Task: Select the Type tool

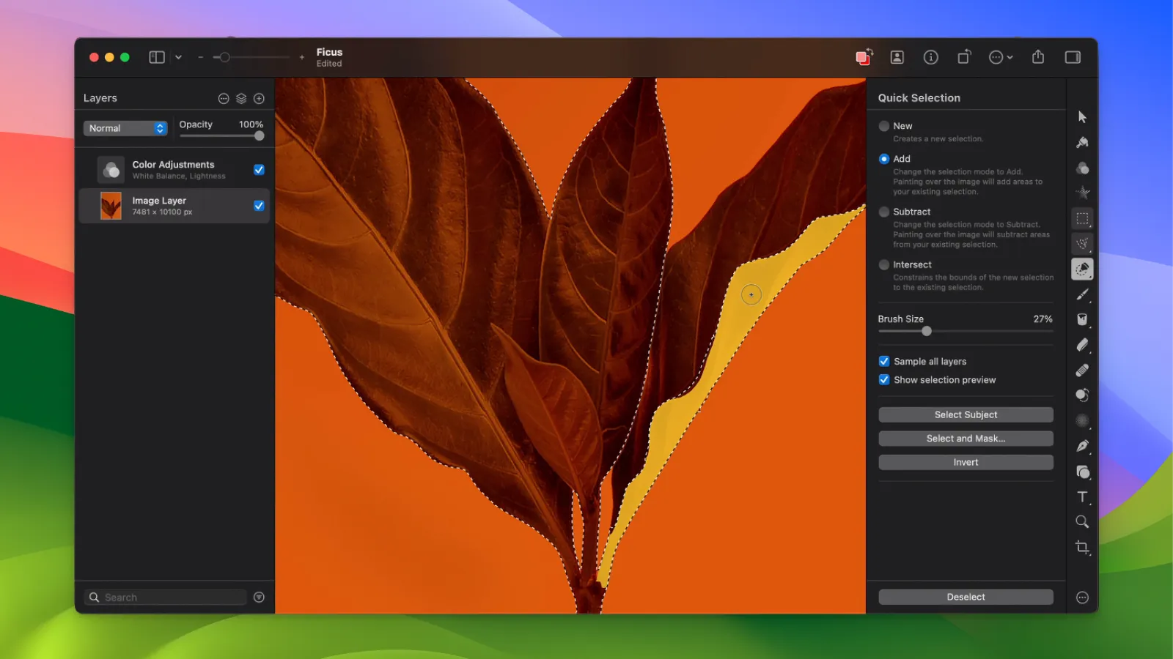Action: (1083, 497)
